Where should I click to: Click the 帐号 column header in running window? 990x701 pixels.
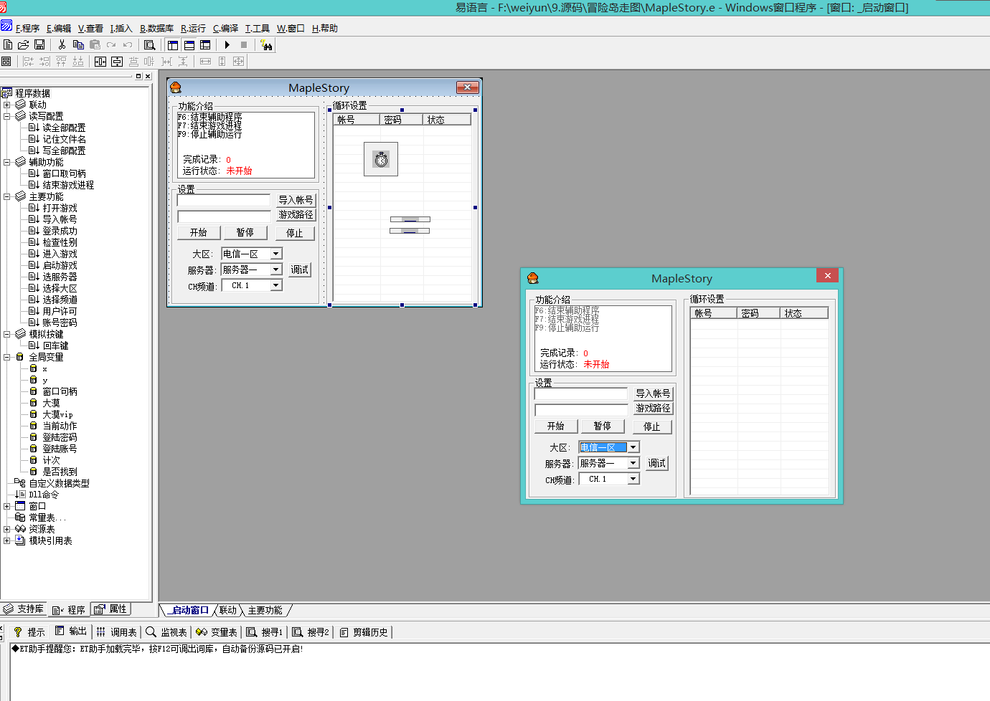pos(714,313)
